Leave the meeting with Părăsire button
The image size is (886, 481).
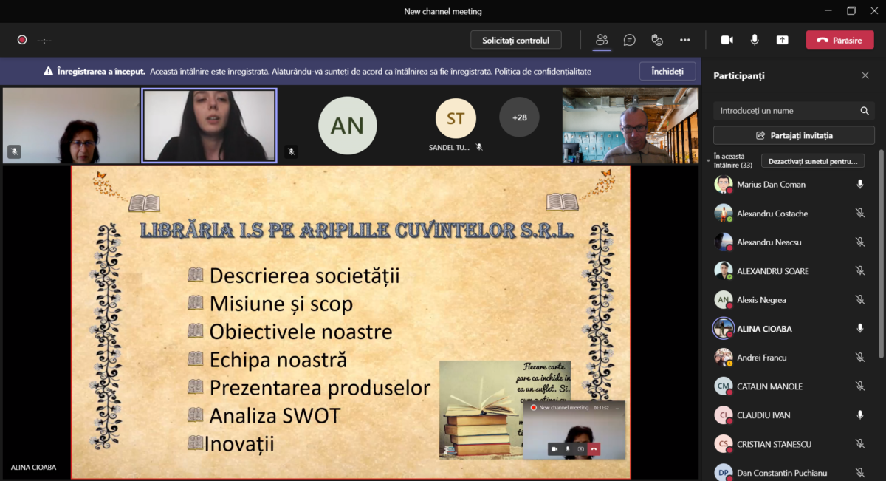tap(839, 40)
